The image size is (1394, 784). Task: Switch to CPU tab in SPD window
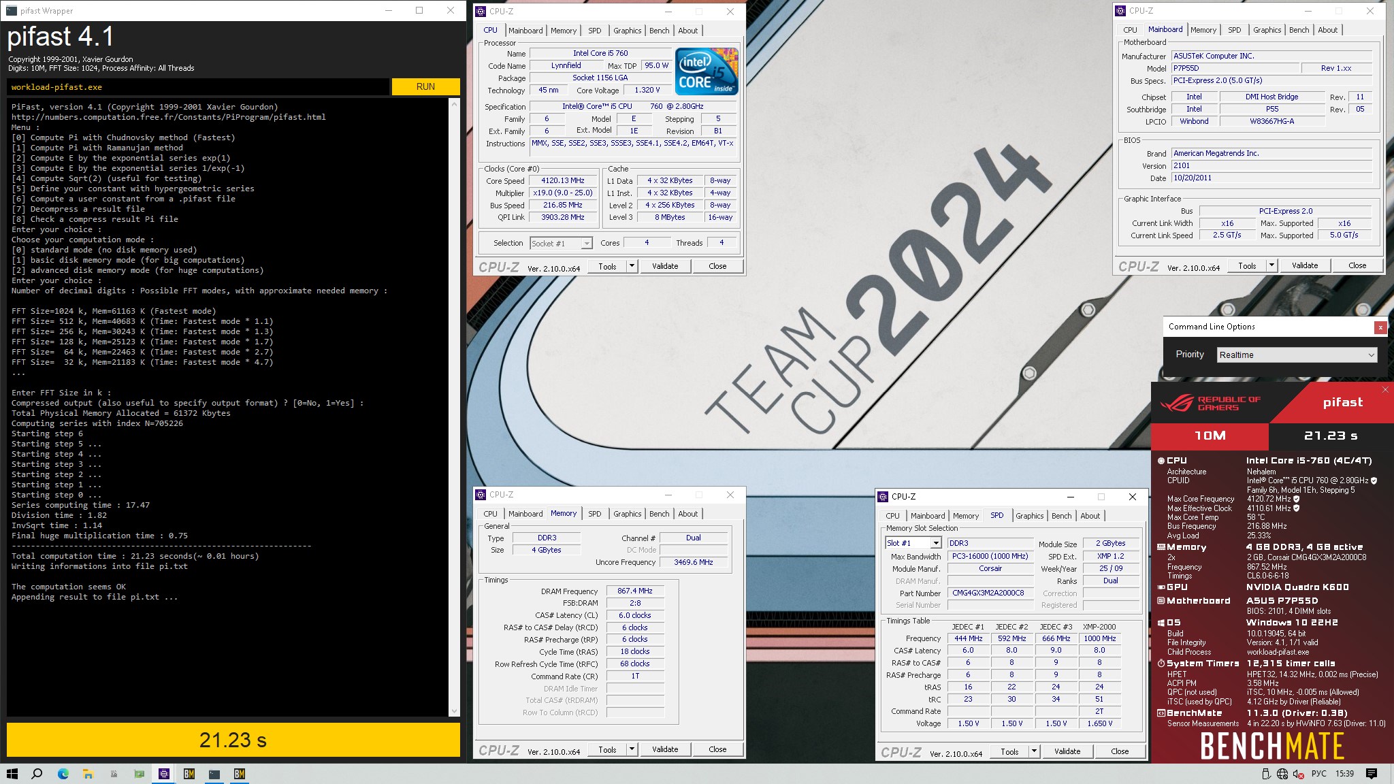[x=892, y=516]
